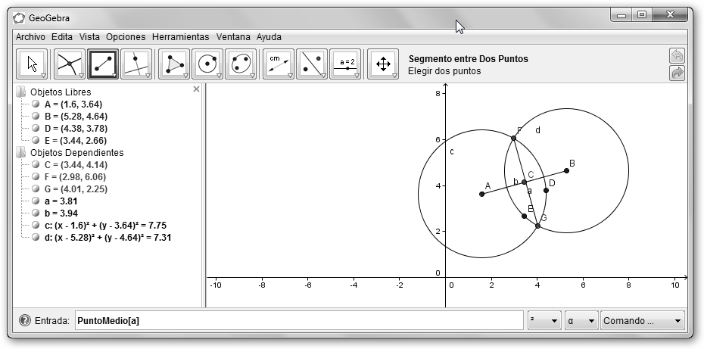Viewport: 704px width, 349px height.
Task: Open the Archivo menu
Action: coord(30,36)
